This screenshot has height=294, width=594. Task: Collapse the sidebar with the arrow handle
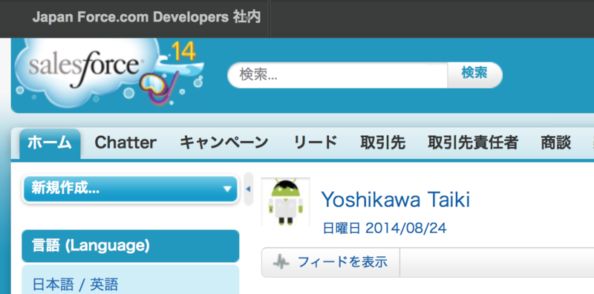[249, 189]
